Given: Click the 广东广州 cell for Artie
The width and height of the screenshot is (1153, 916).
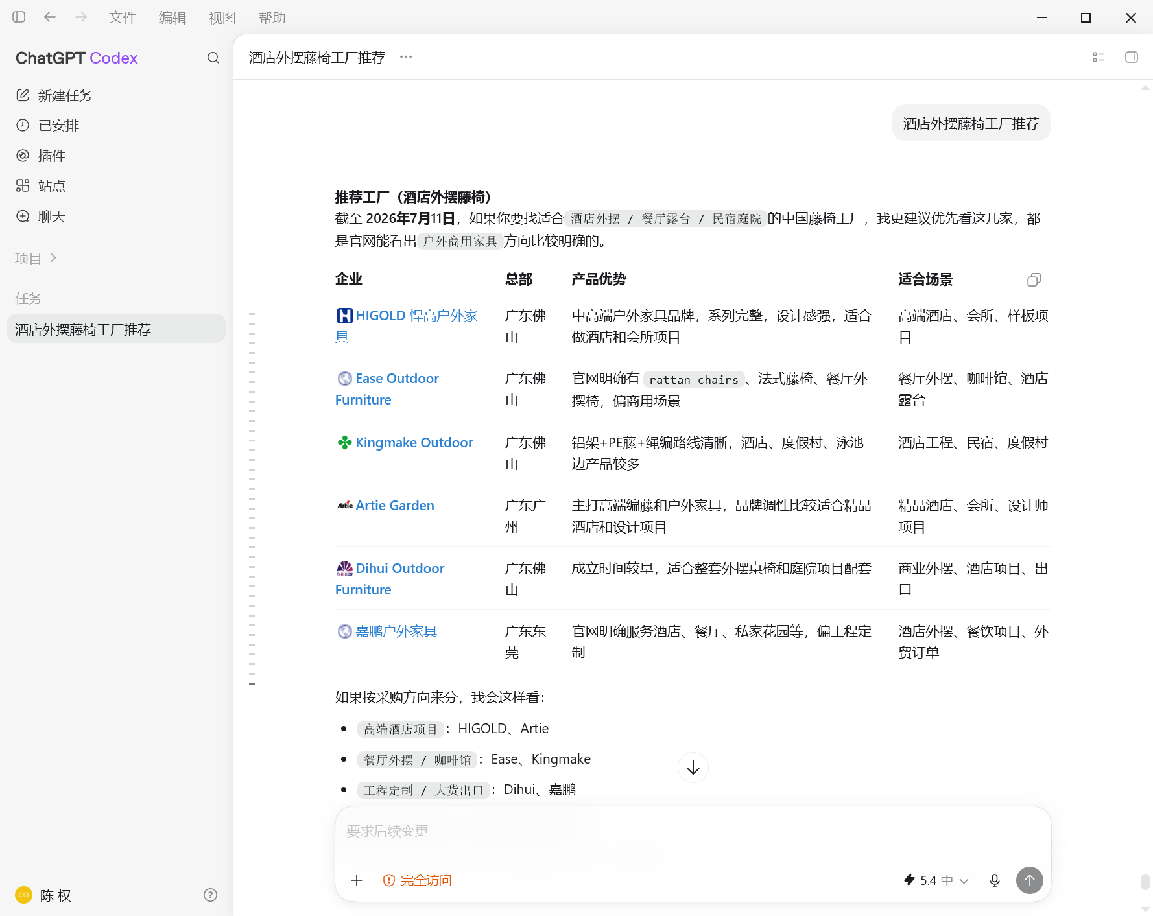Looking at the screenshot, I should [525, 516].
